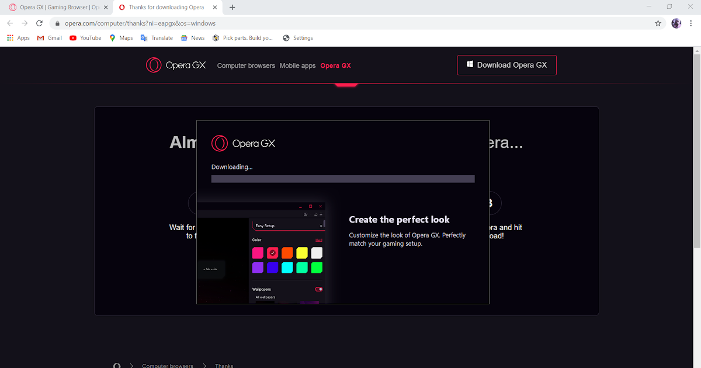This screenshot has height=368, width=701.
Task: Click the Create the perfect look heading
Action: [x=400, y=220]
